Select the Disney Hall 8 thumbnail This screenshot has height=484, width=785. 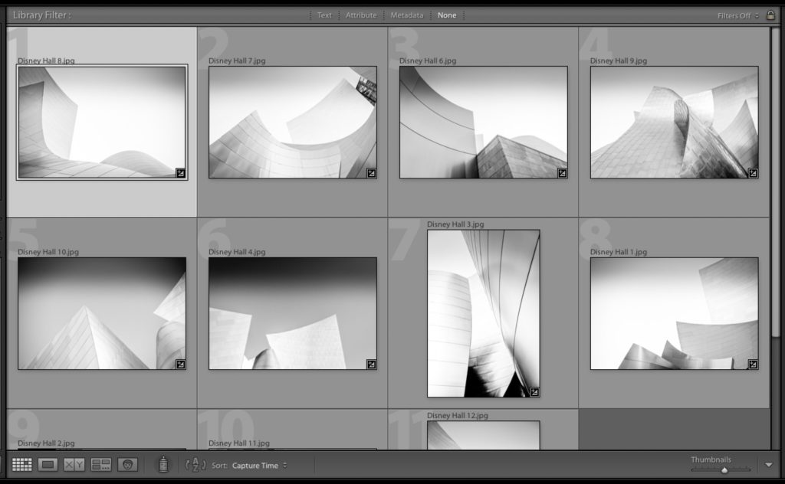pyautogui.click(x=102, y=122)
